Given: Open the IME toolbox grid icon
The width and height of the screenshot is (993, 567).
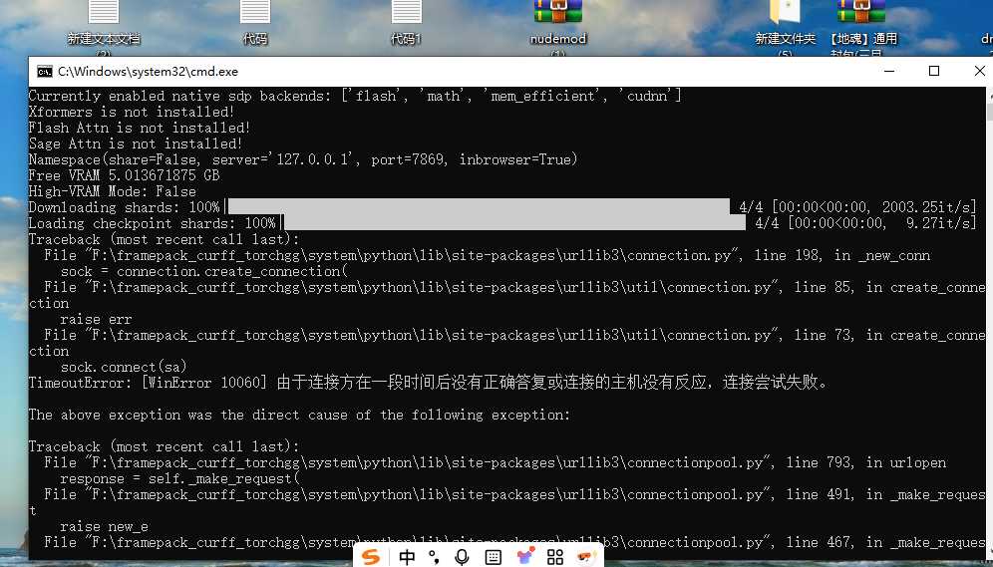Looking at the screenshot, I should 555,556.
